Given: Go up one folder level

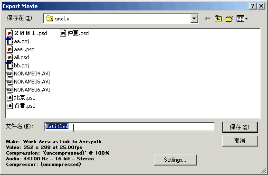Looking at the screenshot, I should pos(218,18).
